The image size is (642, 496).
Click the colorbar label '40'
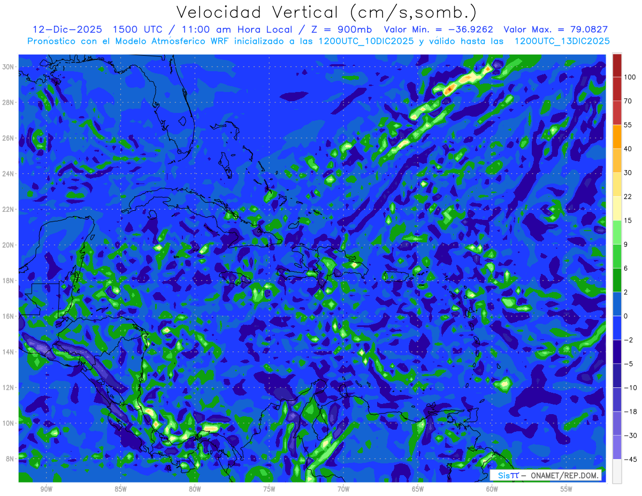628,149
